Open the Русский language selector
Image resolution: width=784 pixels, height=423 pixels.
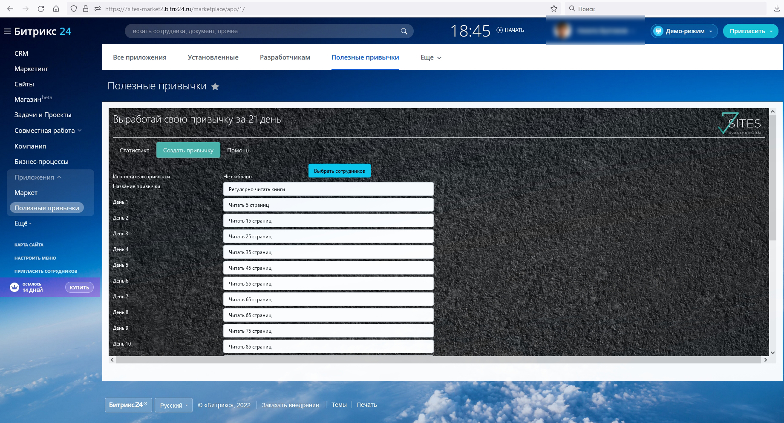point(173,405)
